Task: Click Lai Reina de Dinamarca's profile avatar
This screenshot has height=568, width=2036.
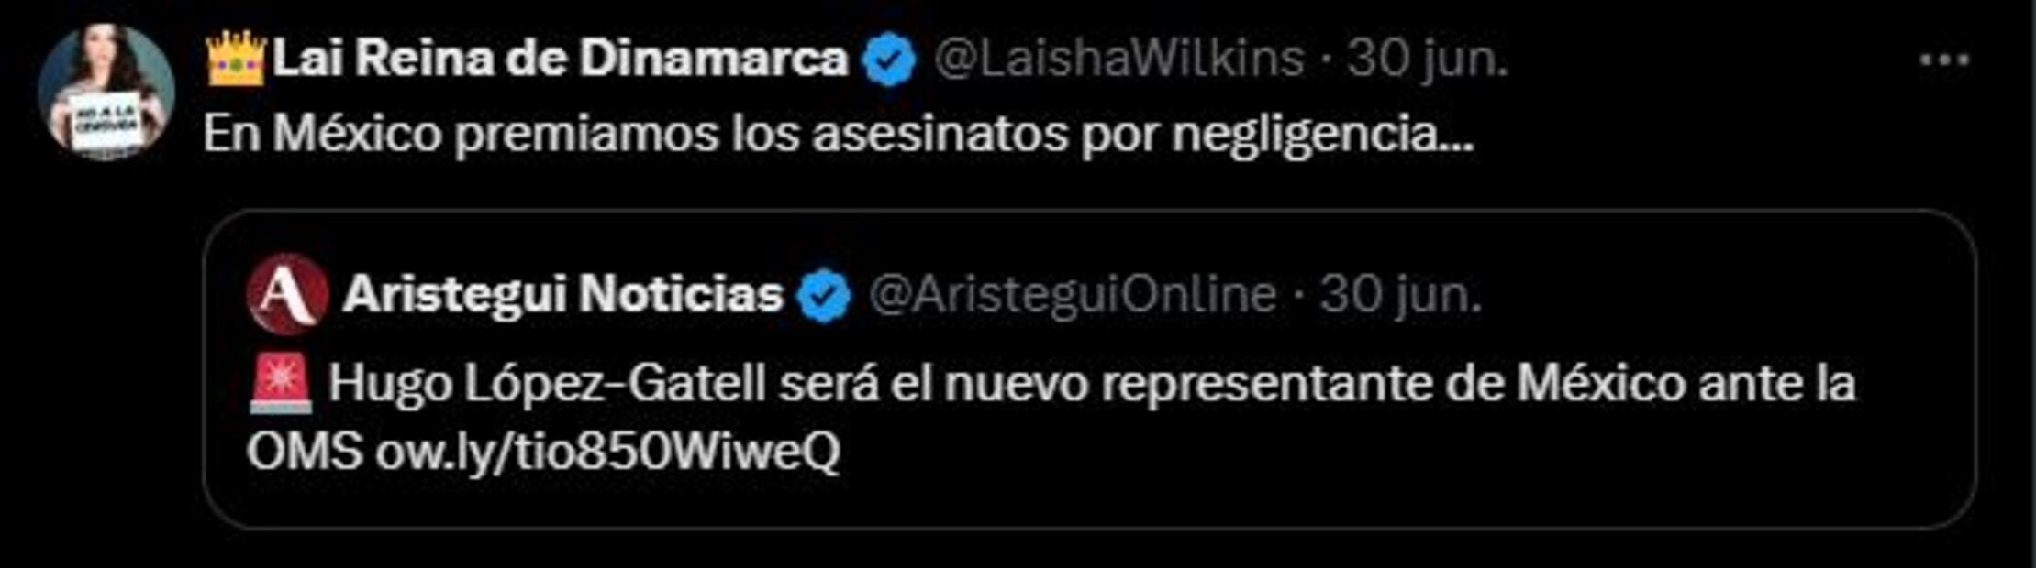Action: point(106,92)
